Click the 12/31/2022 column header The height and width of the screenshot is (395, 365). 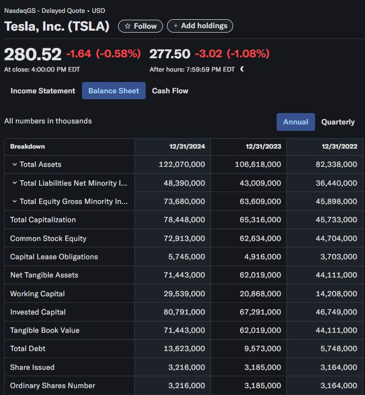click(x=339, y=147)
